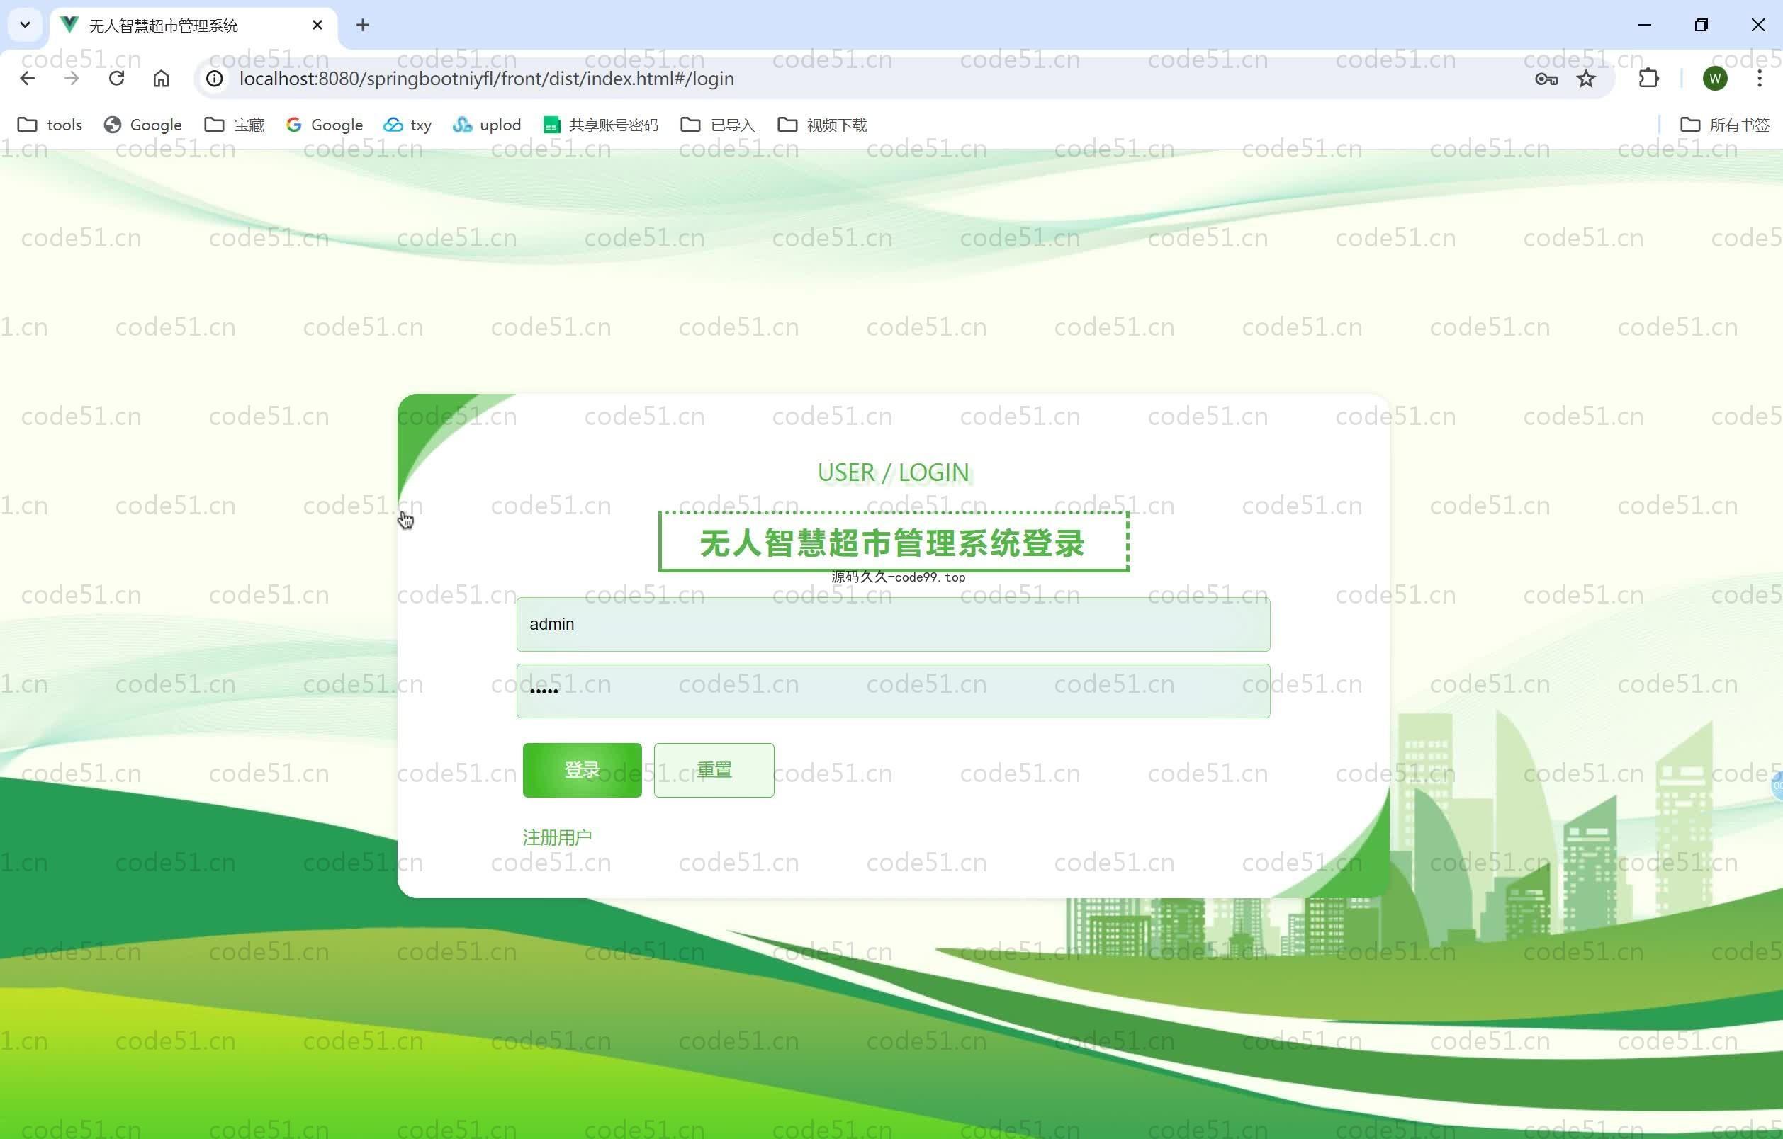Bookmark this page with the star icon
Image resolution: width=1783 pixels, height=1139 pixels.
[1586, 79]
